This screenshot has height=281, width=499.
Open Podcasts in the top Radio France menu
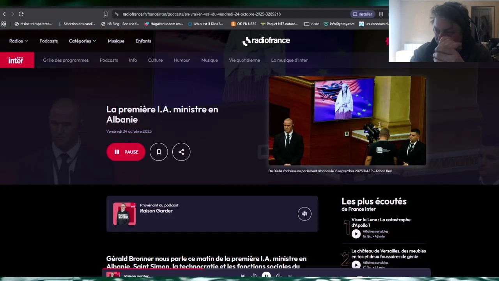point(48,41)
